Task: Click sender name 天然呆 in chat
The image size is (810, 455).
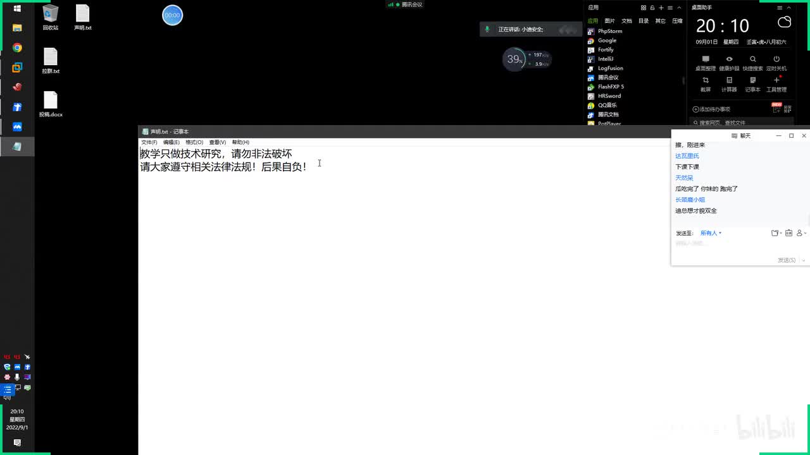Action: click(684, 178)
